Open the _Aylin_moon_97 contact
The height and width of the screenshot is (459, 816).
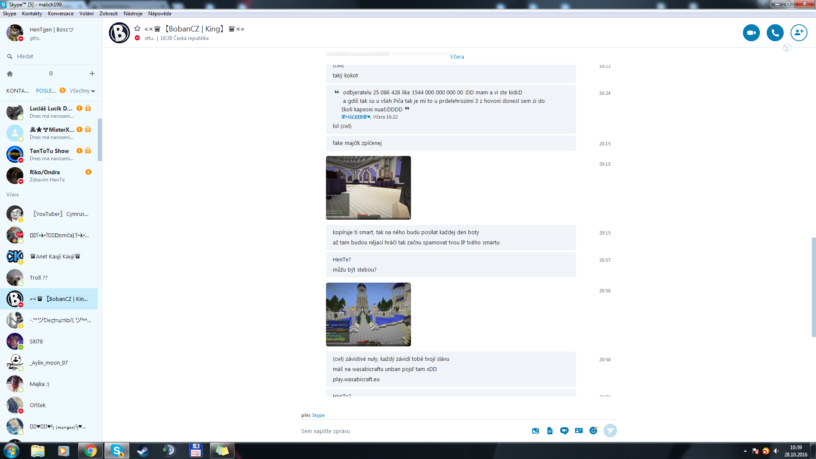49,363
